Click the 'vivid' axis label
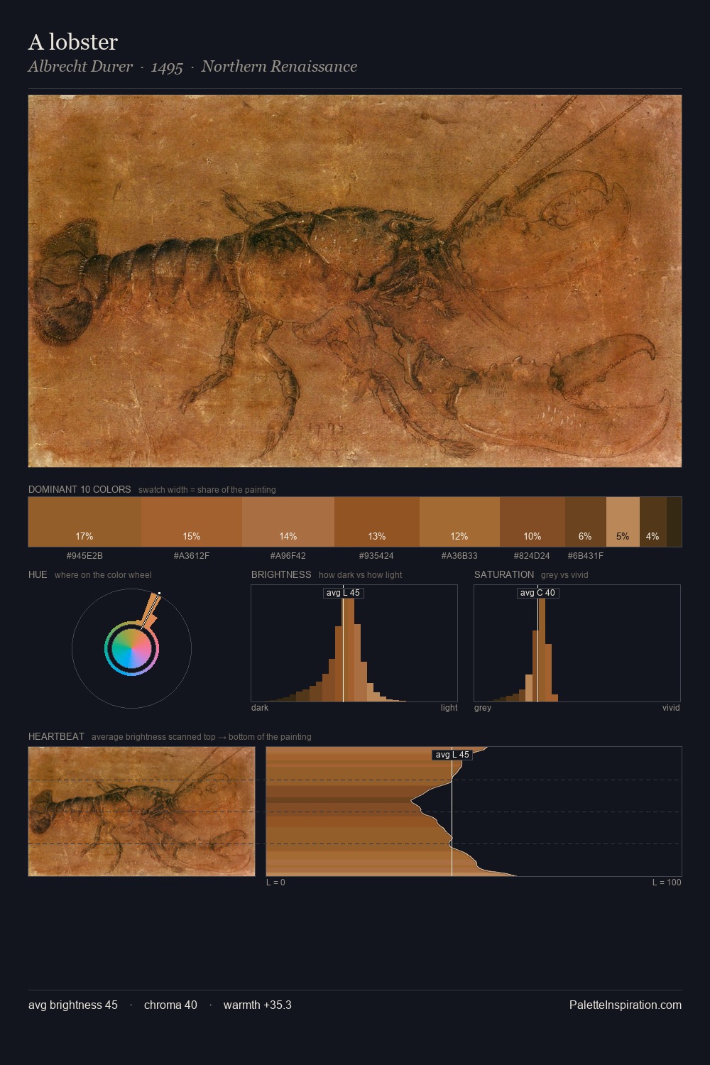 [671, 708]
